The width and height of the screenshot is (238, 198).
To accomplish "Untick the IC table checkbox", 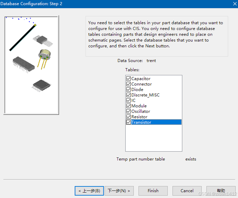I will [x=128, y=101].
